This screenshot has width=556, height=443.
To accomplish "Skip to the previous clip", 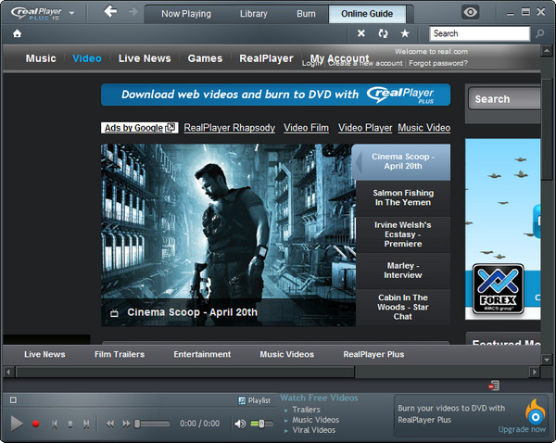I will click(x=55, y=424).
